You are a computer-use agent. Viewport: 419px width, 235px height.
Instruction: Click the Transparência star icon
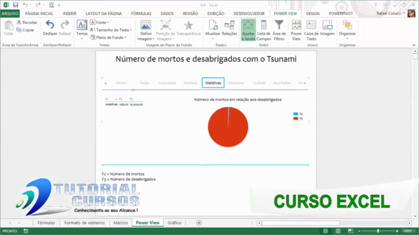[189, 25]
